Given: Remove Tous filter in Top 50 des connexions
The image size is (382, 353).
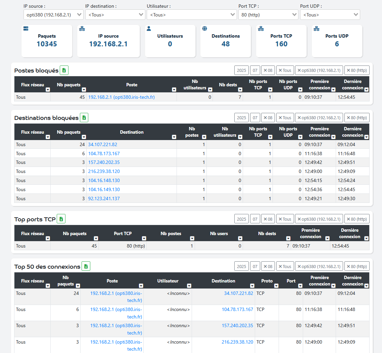Looking at the screenshot, I should coord(285,266).
